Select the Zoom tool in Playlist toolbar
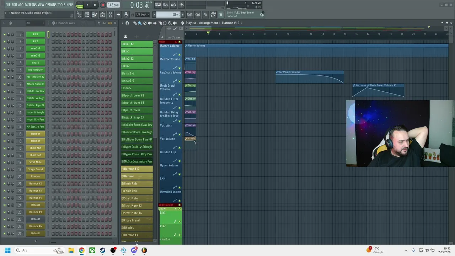This screenshot has height=256, width=455. (x=170, y=23)
